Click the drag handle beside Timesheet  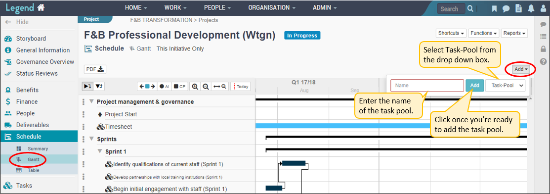coord(84,127)
